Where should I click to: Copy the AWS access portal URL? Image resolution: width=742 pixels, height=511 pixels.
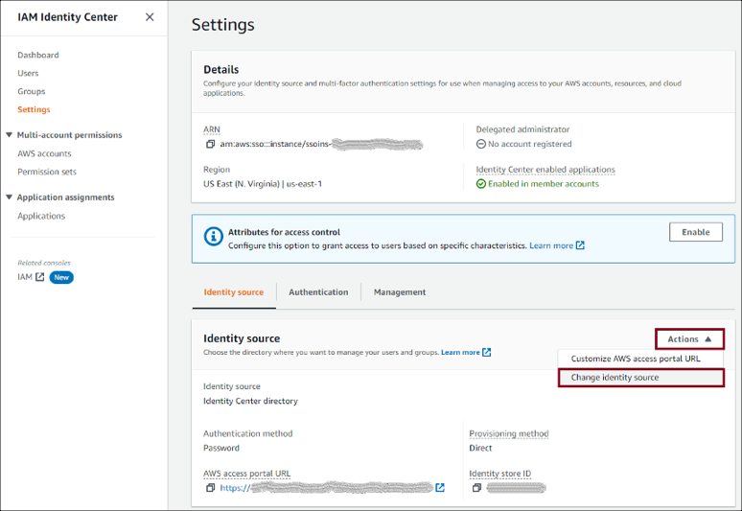tap(210, 488)
